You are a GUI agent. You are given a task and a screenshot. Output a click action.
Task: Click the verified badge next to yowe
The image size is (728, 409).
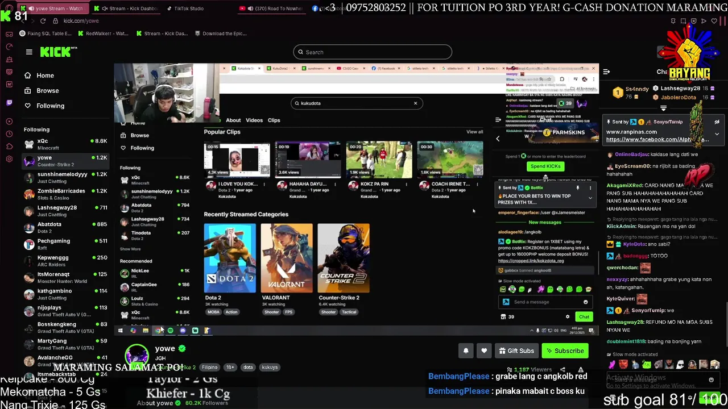[x=182, y=348]
